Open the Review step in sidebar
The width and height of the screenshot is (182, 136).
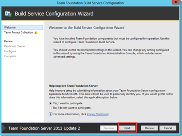(x=8, y=41)
